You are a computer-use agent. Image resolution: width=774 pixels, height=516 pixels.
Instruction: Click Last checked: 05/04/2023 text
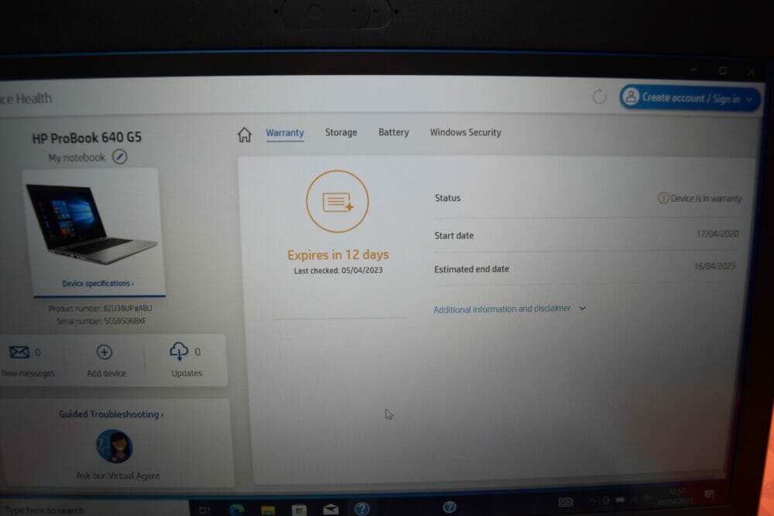338,270
